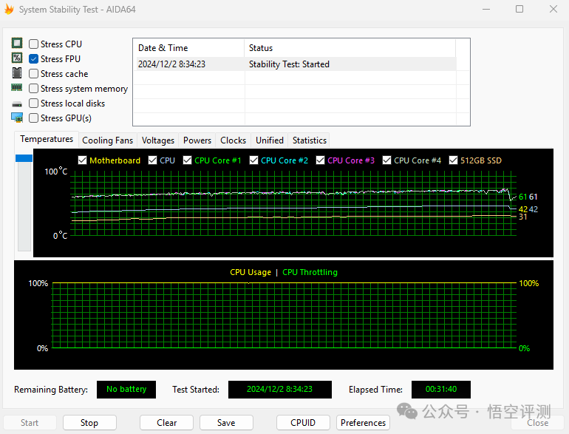This screenshot has height=434, width=569.
Task: Click the Date & Time column header
Action: [189, 48]
